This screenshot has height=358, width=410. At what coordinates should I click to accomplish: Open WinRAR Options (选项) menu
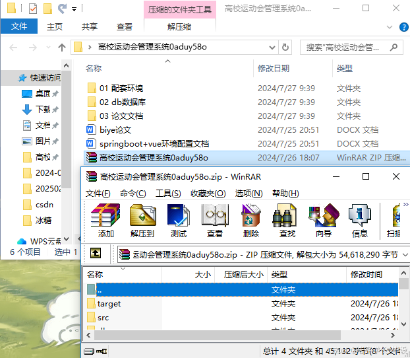pyautogui.click(x=249, y=194)
